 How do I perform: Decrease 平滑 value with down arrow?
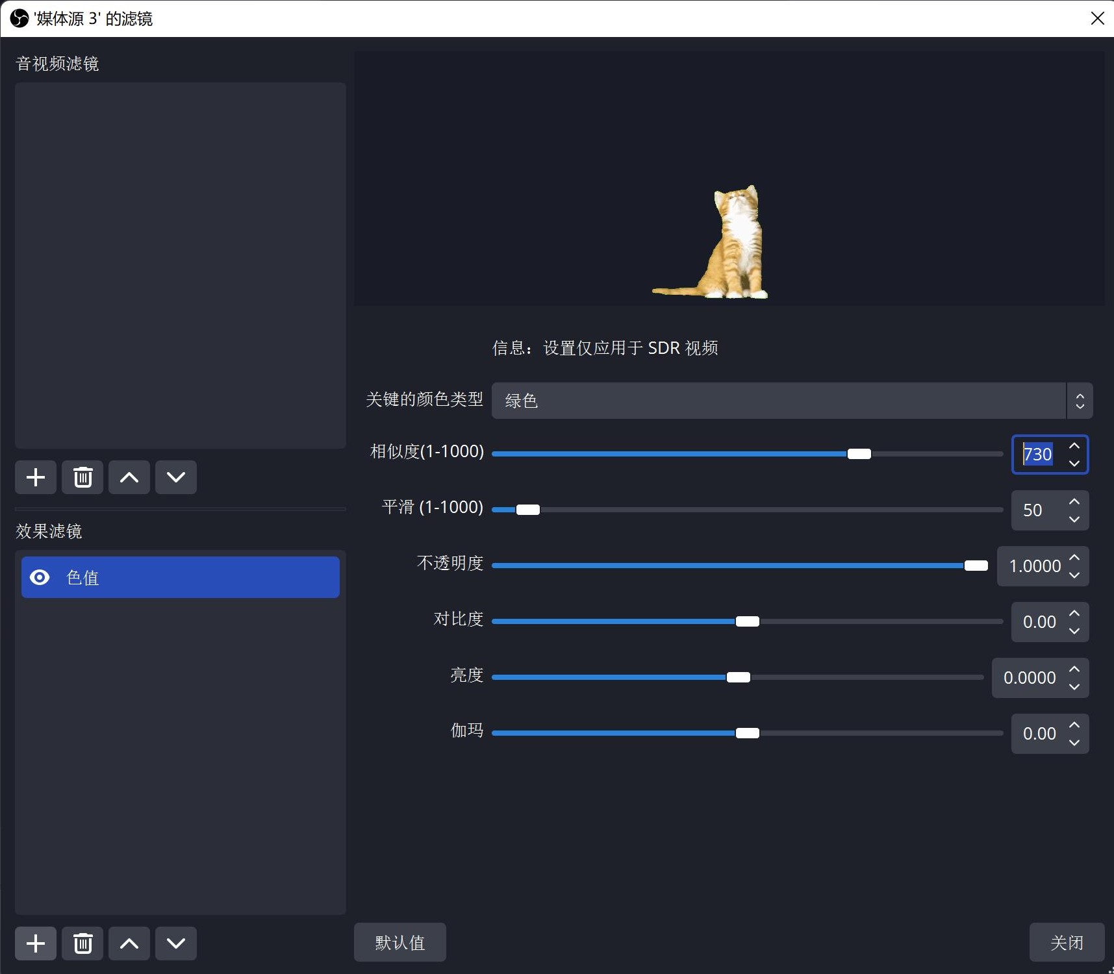(x=1074, y=519)
